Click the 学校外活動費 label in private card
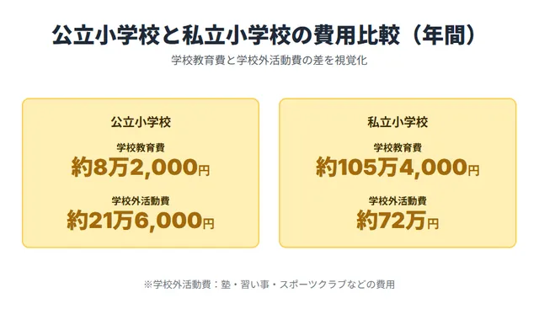The width and height of the screenshot is (539, 314). (398, 200)
